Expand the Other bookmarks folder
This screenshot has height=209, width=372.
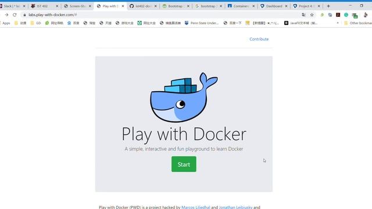(x=358, y=23)
